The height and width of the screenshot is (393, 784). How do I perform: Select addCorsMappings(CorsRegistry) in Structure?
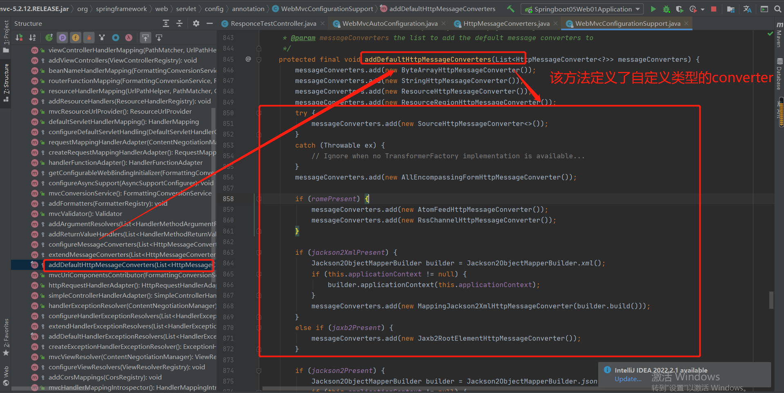[x=105, y=377]
